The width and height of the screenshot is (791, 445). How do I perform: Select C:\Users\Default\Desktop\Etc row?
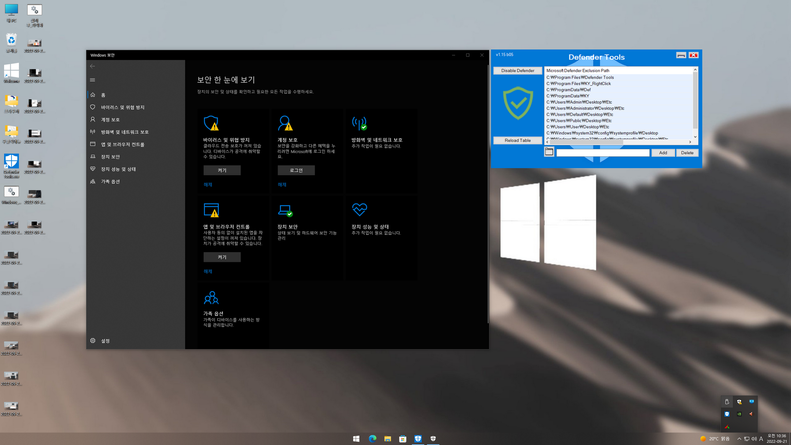[x=619, y=114]
